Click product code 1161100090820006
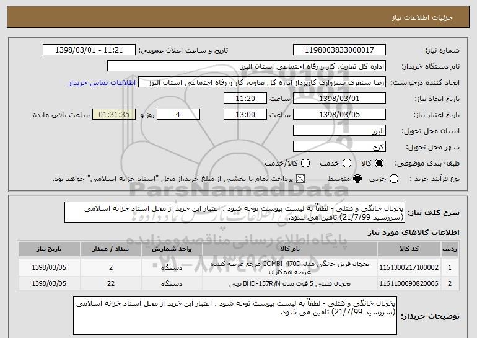 pyautogui.click(x=409, y=283)
